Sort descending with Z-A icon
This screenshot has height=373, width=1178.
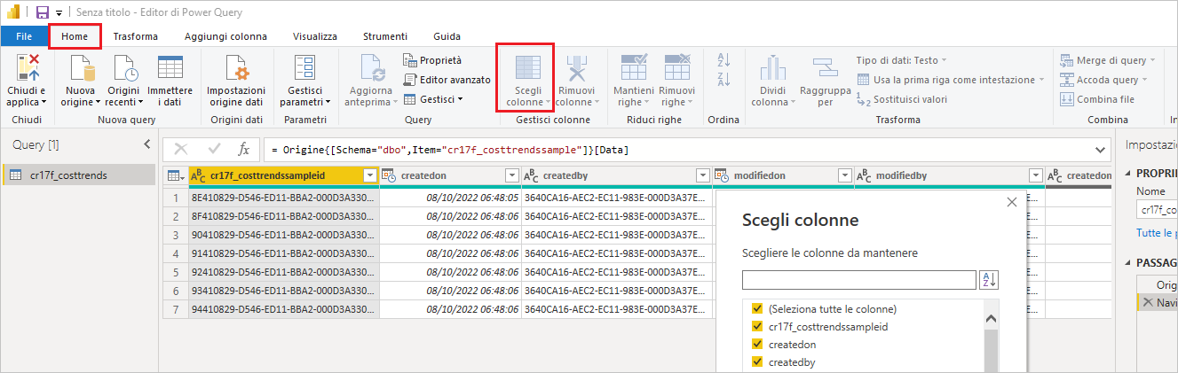[722, 79]
